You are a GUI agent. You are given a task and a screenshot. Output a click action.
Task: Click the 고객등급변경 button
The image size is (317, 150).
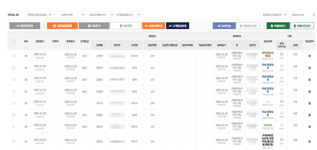(x=178, y=26)
